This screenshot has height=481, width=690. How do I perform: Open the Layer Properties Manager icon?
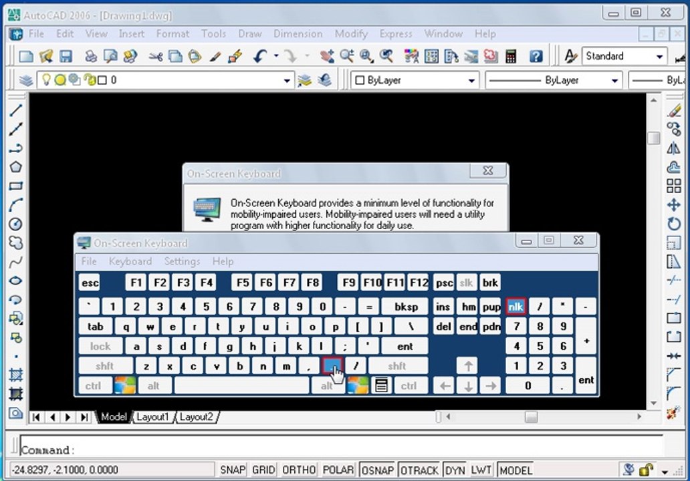pyautogui.click(x=26, y=80)
